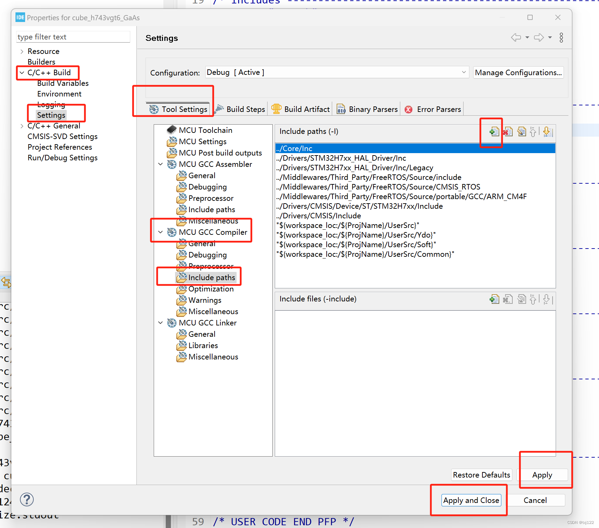Collapse the MCU GCC Compiler section
Screen dimensions: 599x528
160,232
